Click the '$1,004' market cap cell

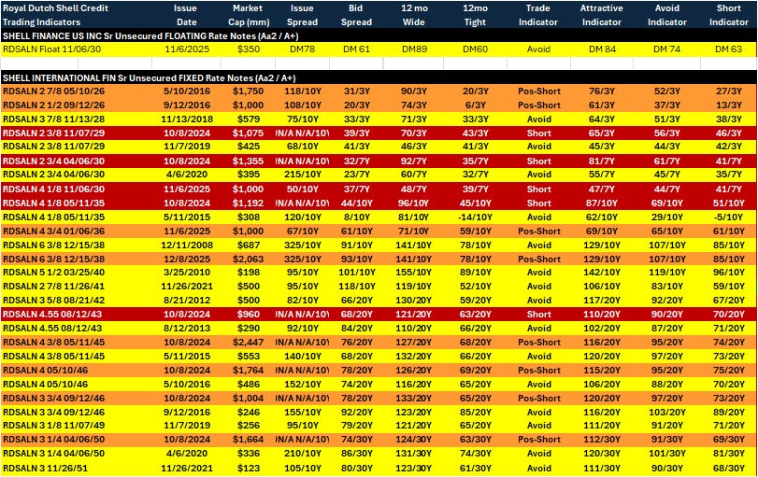point(248,399)
